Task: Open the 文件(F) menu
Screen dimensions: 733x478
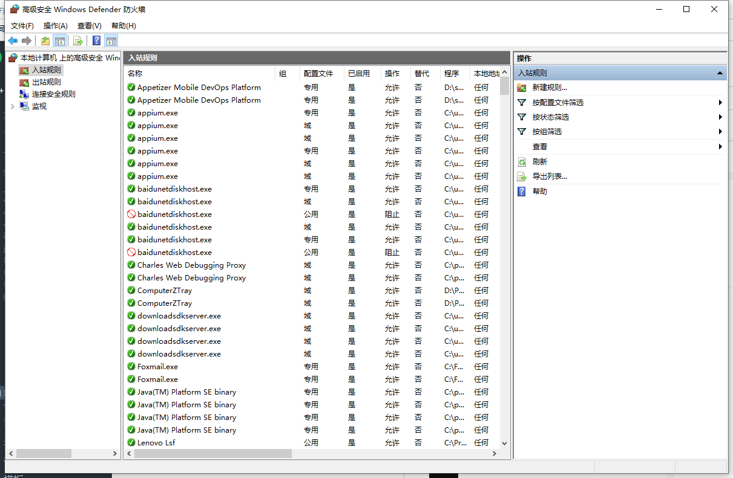Action: coord(22,26)
